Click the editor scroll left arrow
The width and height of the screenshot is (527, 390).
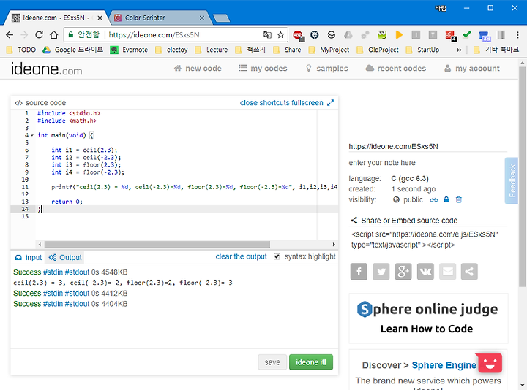coord(40,245)
